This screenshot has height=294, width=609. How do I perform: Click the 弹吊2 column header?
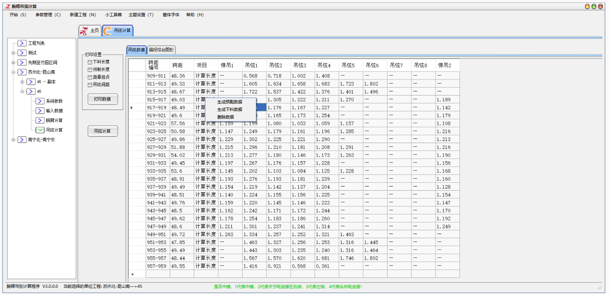pyautogui.click(x=448, y=65)
